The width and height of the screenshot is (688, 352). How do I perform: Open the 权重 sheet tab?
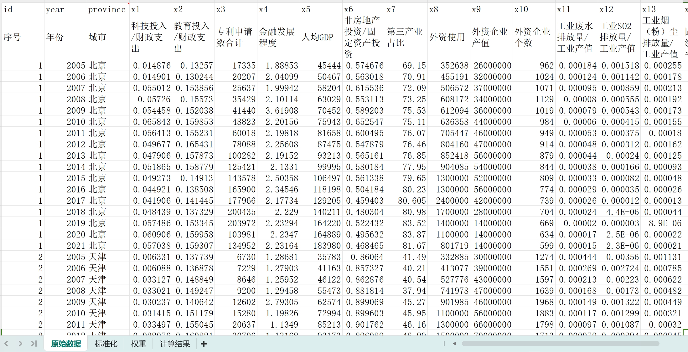point(138,344)
